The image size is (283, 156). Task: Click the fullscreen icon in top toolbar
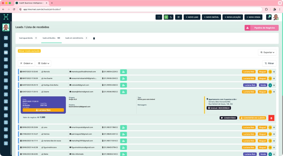pyautogui.click(x=159, y=17)
